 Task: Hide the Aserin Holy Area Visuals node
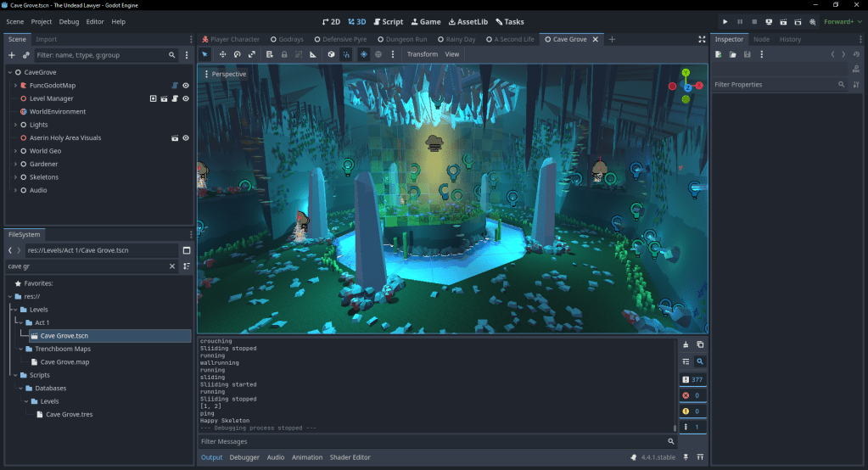185,137
